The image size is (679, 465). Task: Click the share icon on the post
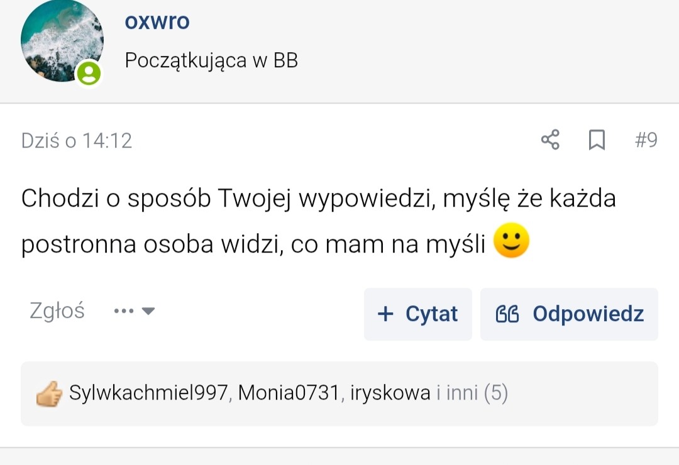point(550,139)
